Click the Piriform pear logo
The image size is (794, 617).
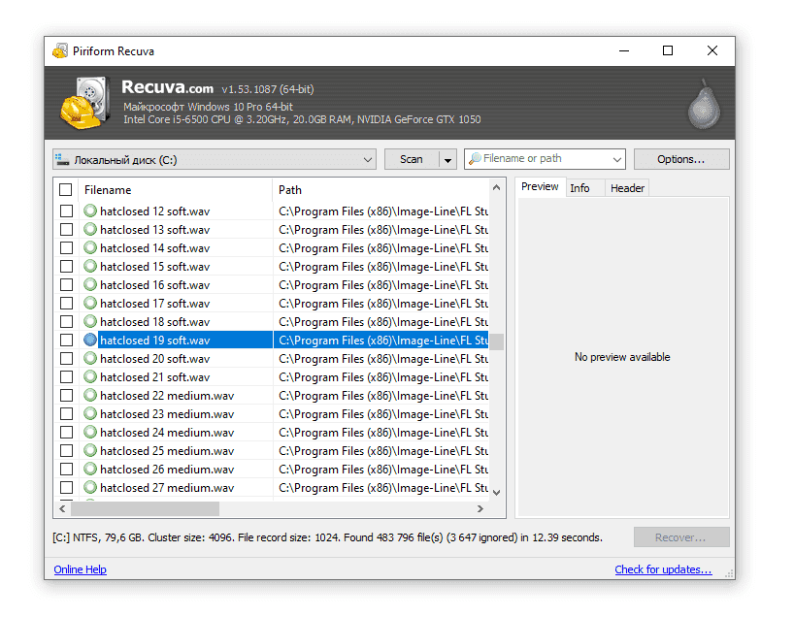pyautogui.click(x=704, y=104)
